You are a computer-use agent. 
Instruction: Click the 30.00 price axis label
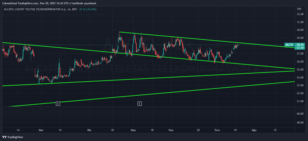pos(300,30)
